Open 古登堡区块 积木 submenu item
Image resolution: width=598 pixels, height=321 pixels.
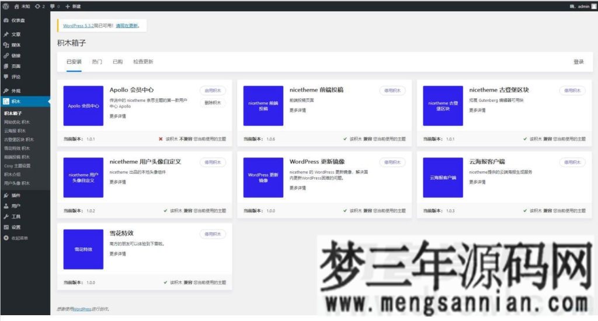click(19, 140)
